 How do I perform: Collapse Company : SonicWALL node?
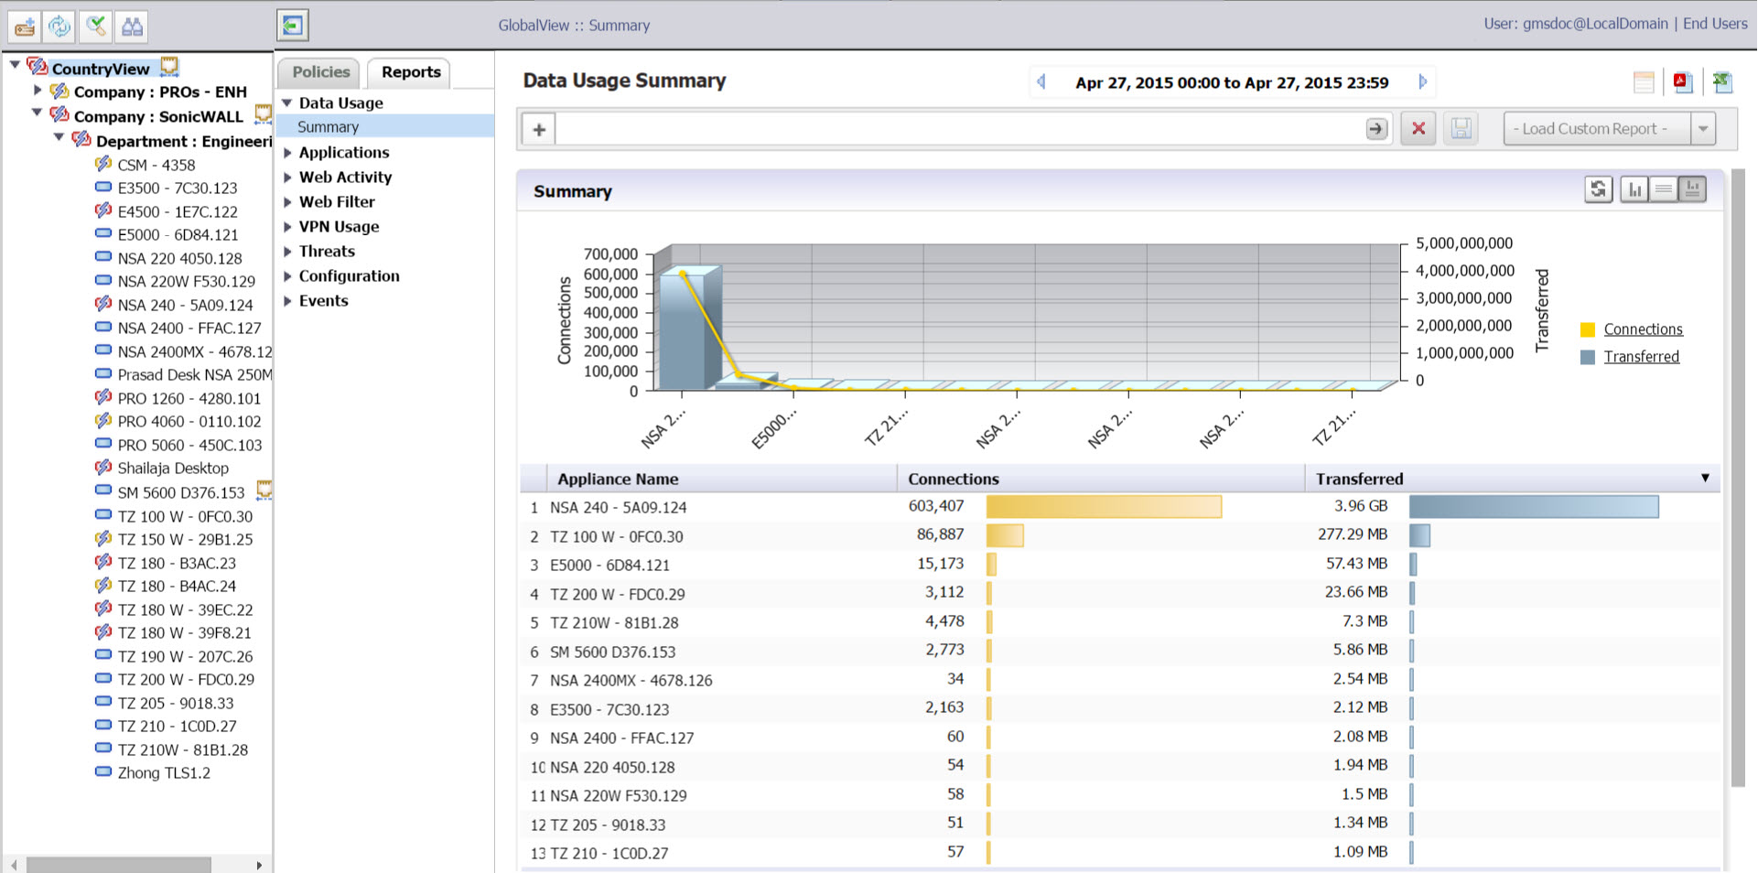click(37, 113)
